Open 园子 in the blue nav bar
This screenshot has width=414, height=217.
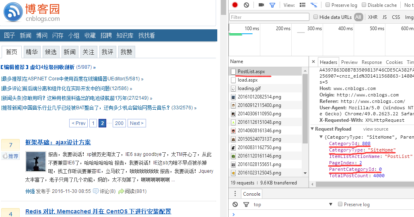tap(10, 35)
